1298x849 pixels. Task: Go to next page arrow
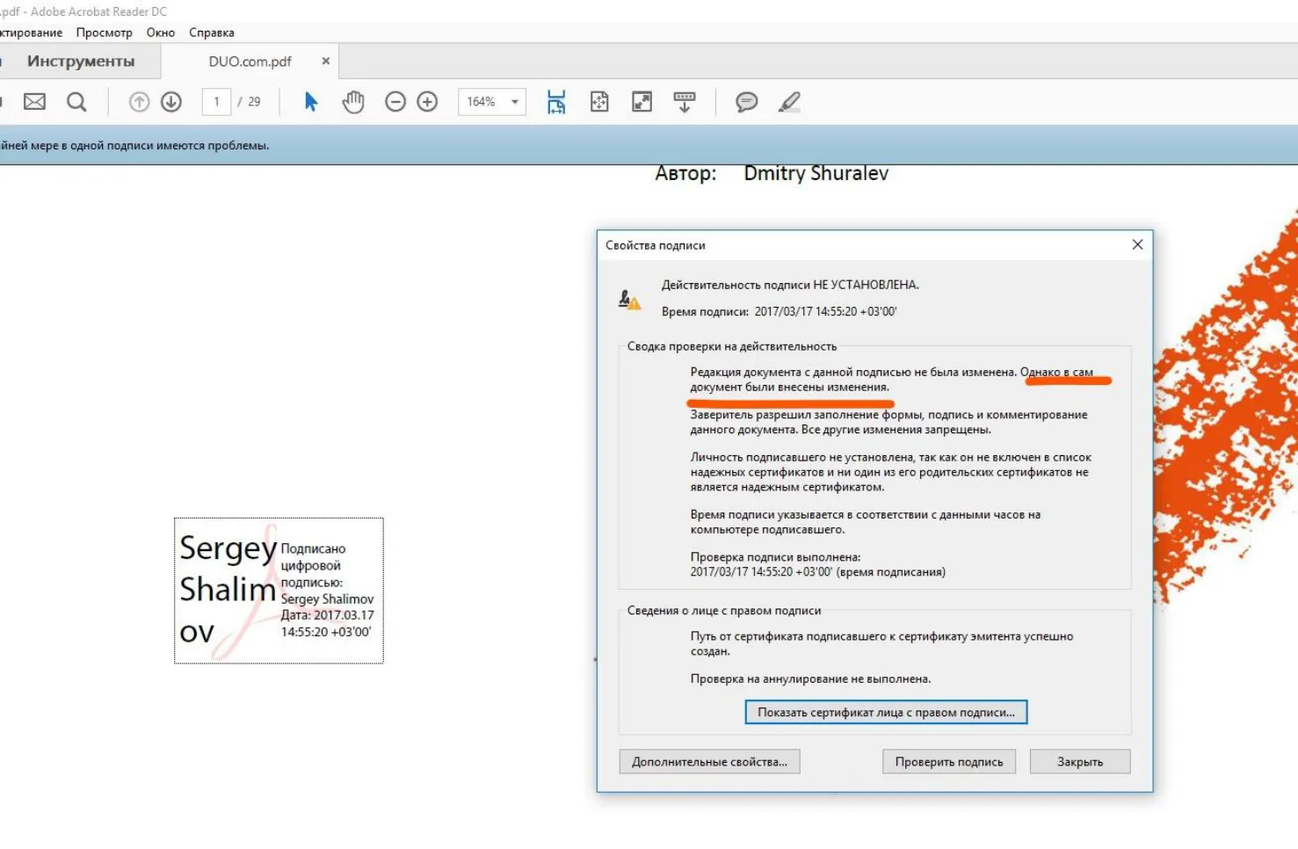(x=171, y=102)
